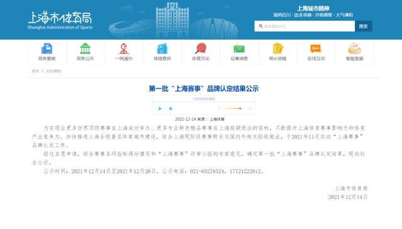The image size is (402, 229).
Task: Open 政务要闻 news icon
Action: 46,48
